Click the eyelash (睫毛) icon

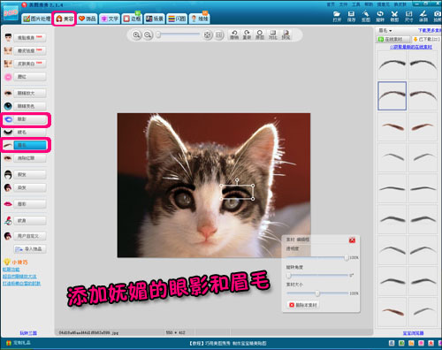[8, 132]
